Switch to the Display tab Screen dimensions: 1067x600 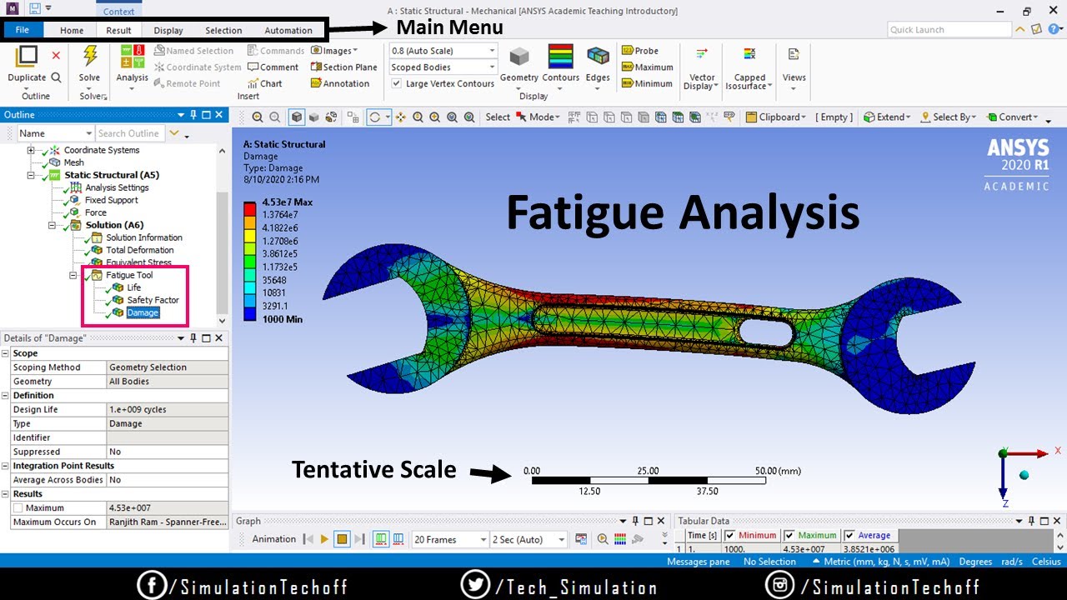point(168,30)
